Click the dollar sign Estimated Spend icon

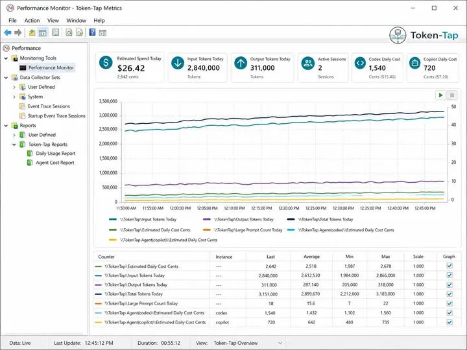tap(106, 62)
